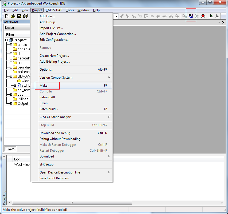228x214 pixels.
Task: Click the Stop Build toolbar icon
Action: (x=197, y=16)
